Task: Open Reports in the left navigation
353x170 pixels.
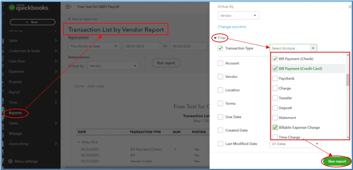Action: (15, 113)
